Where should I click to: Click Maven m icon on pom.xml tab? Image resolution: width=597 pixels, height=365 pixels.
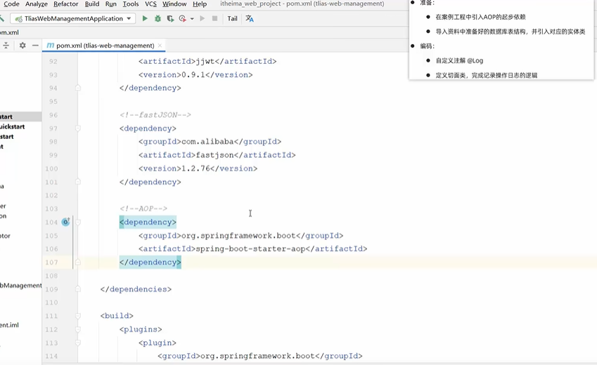point(50,45)
